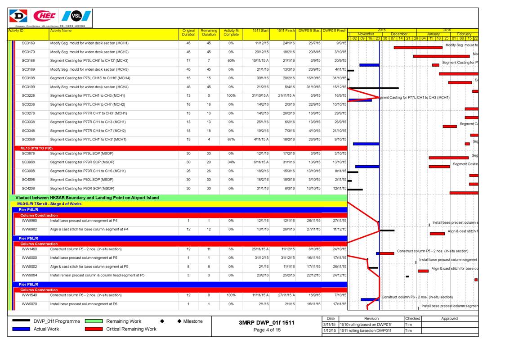This screenshot has height=357, width=505.
Task: Select the blue Actual Work legend swatch
Action: (x=21, y=329)
